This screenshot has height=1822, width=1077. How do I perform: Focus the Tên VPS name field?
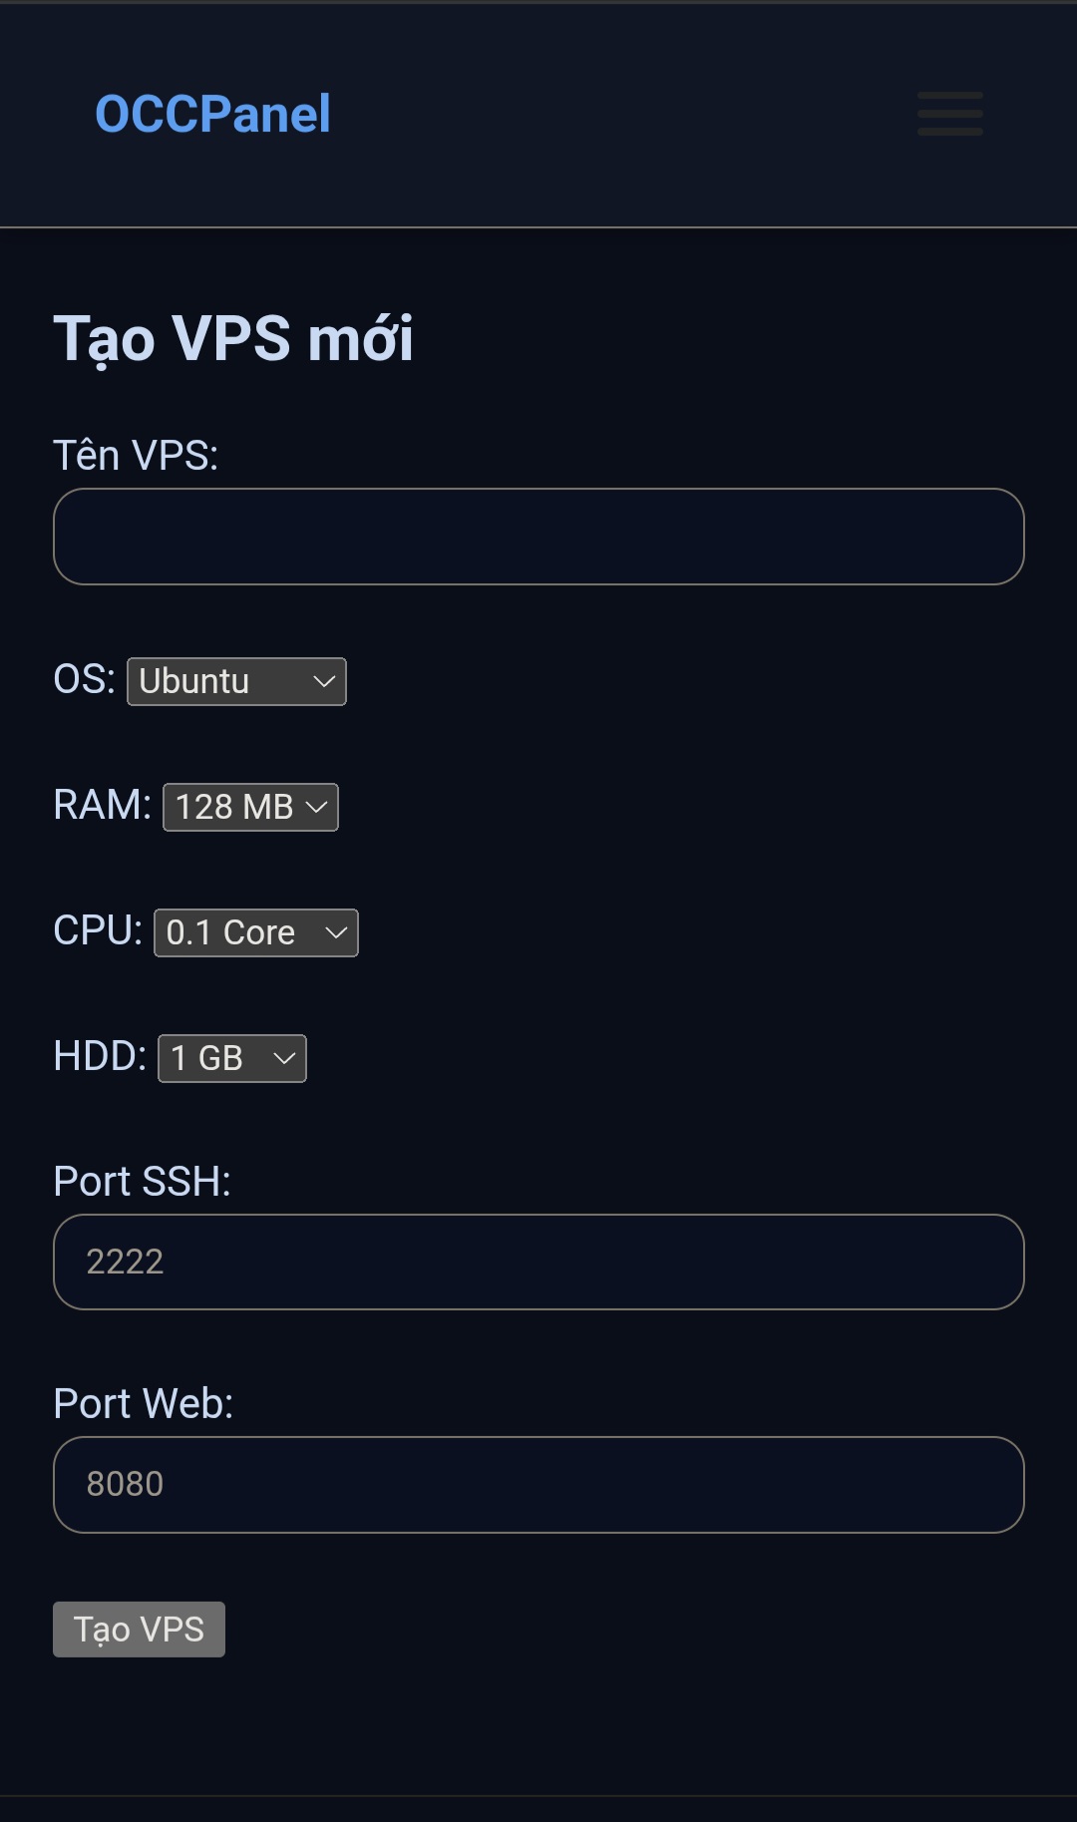[538, 537]
